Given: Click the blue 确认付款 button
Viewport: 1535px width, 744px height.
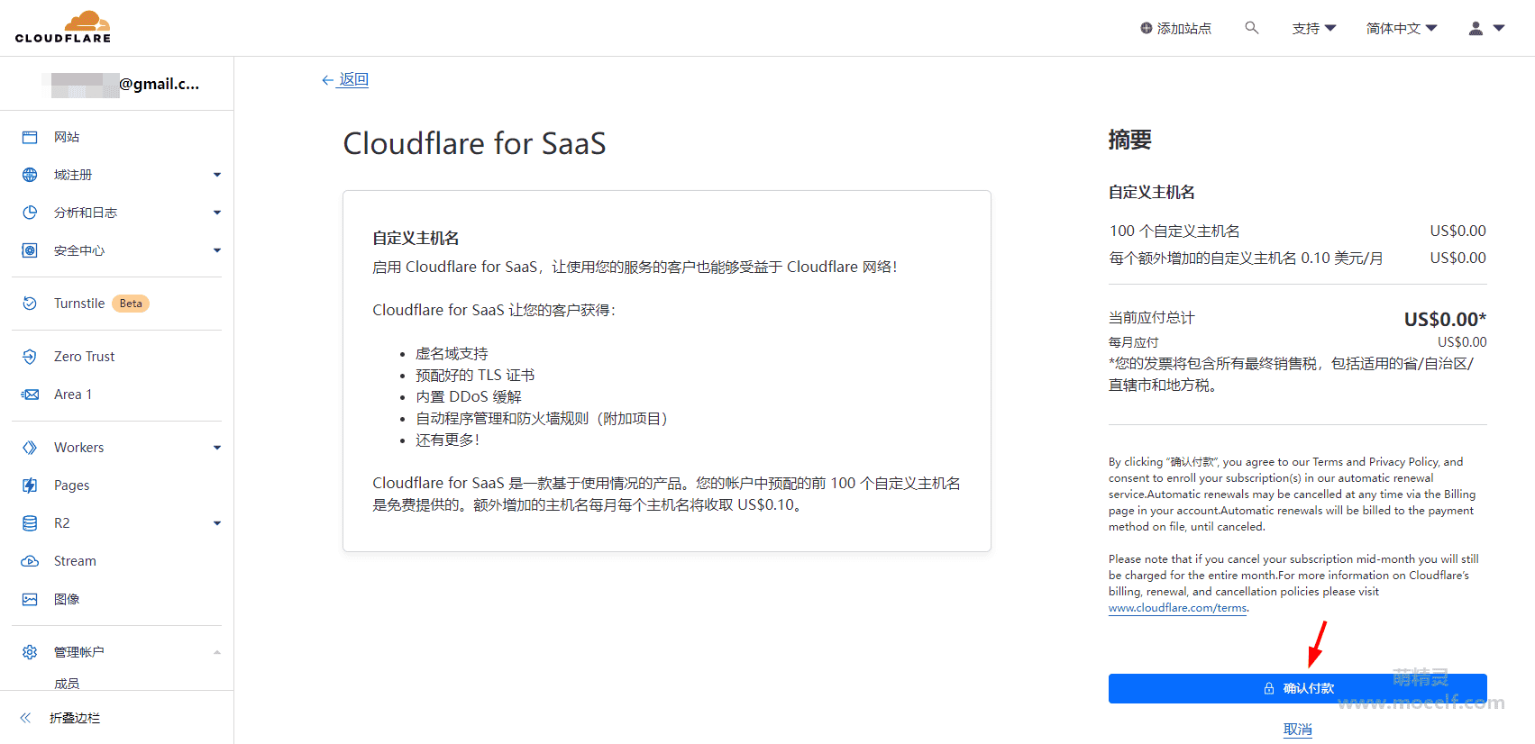Looking at the screenshot, I should [x=1298, y=688].
